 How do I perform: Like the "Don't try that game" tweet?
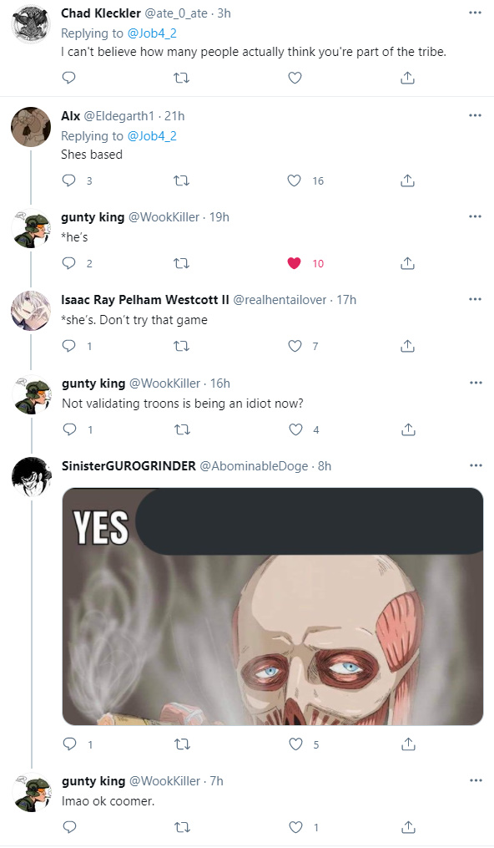tap(295, 346)
